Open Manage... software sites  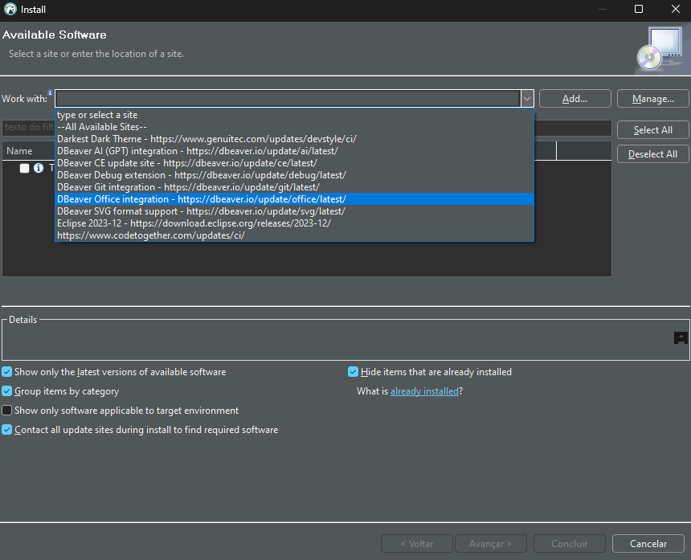click(652, 99)
